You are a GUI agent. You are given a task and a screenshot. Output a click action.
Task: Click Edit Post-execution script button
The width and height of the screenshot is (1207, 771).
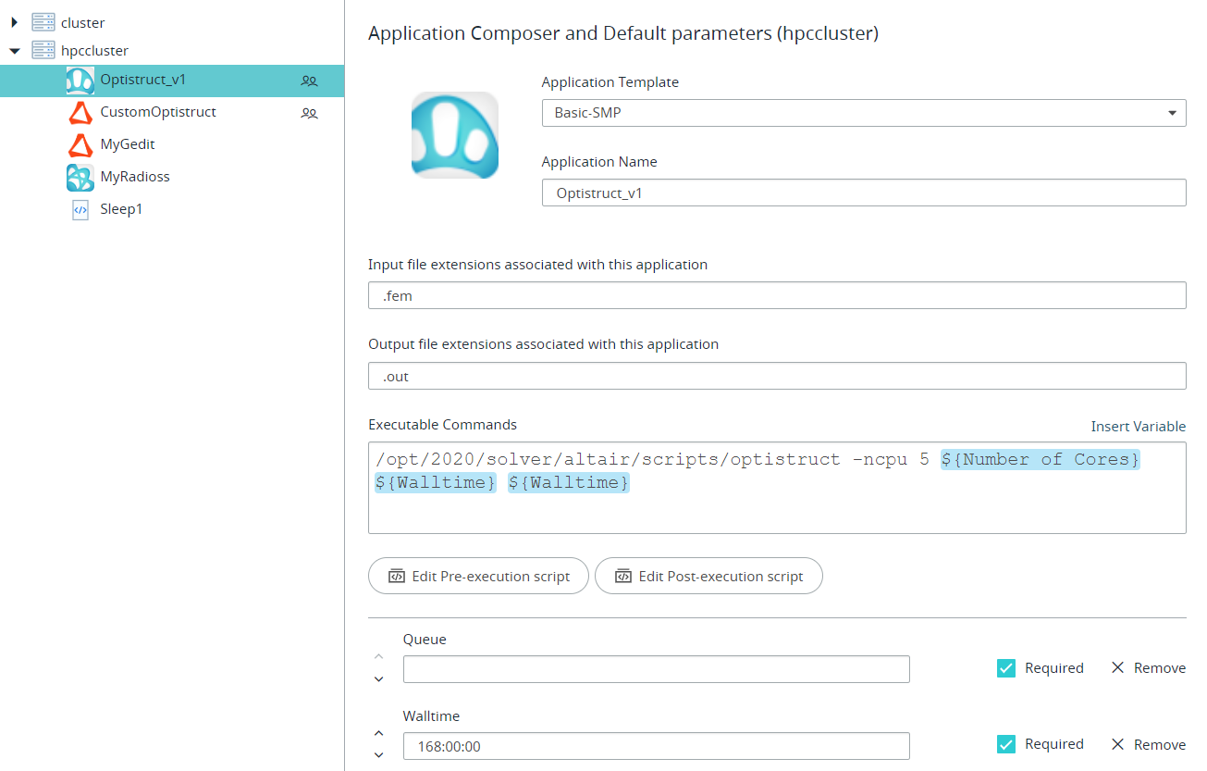708,576
